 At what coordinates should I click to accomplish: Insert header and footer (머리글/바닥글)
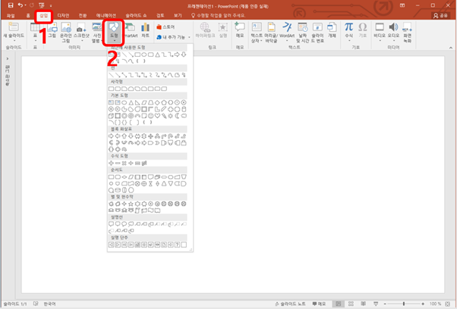271,33
